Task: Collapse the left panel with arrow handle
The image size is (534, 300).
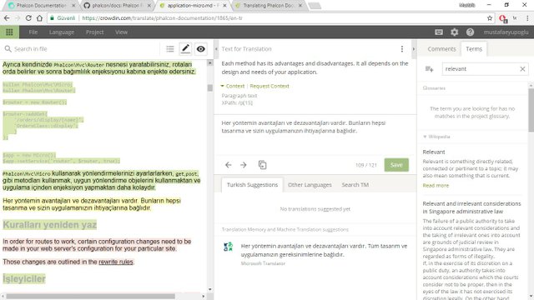Action: pos(216,49)
